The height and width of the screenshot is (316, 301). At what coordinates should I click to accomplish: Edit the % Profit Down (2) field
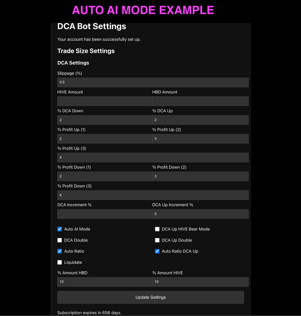(200, 176)
